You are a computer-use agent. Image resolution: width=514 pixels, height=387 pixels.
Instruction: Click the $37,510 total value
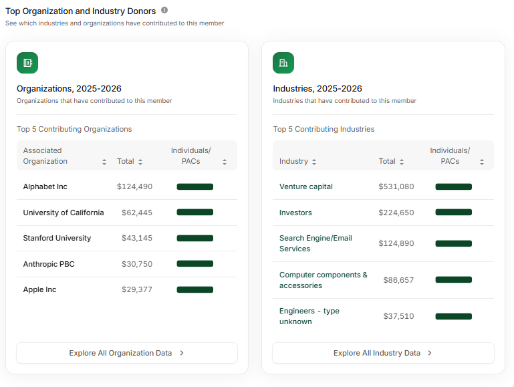(398, 316)
